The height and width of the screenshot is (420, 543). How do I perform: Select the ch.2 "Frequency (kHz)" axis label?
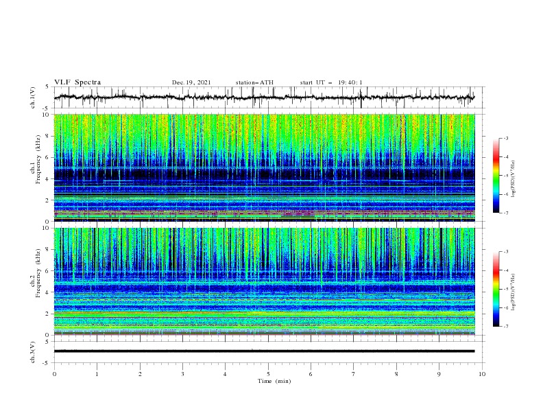coord(38,273)
